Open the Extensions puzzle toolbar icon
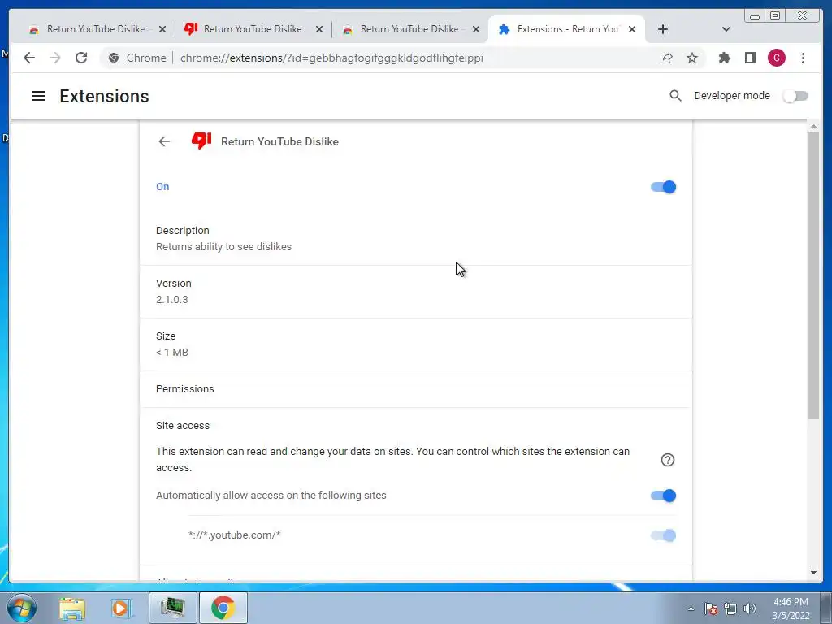The height and width of the screenshot is (624, 832). point(724,58)
